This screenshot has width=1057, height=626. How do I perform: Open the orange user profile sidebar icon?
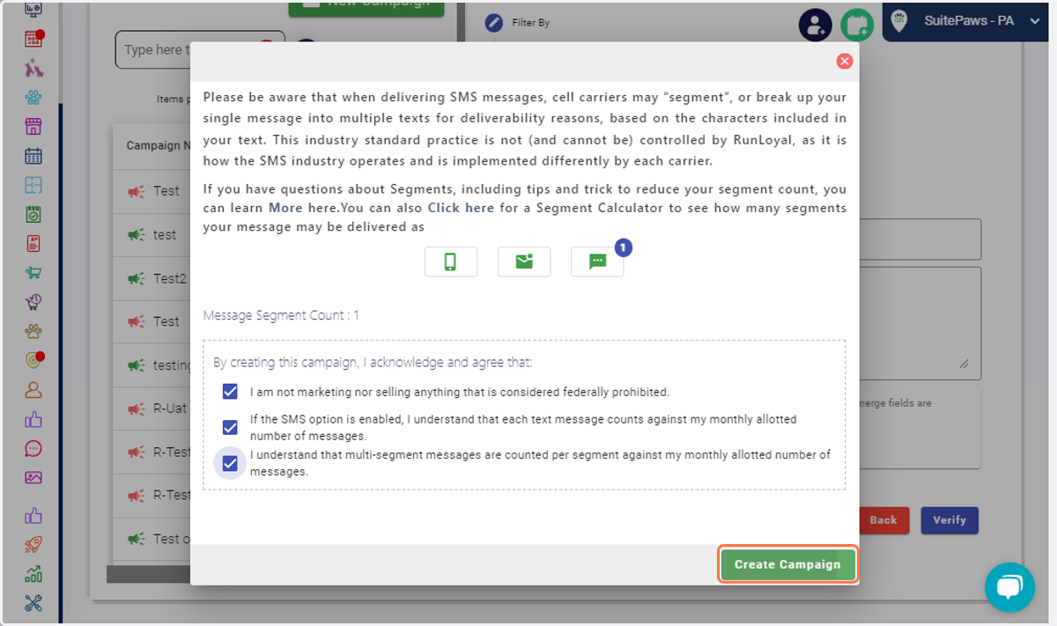33,389
